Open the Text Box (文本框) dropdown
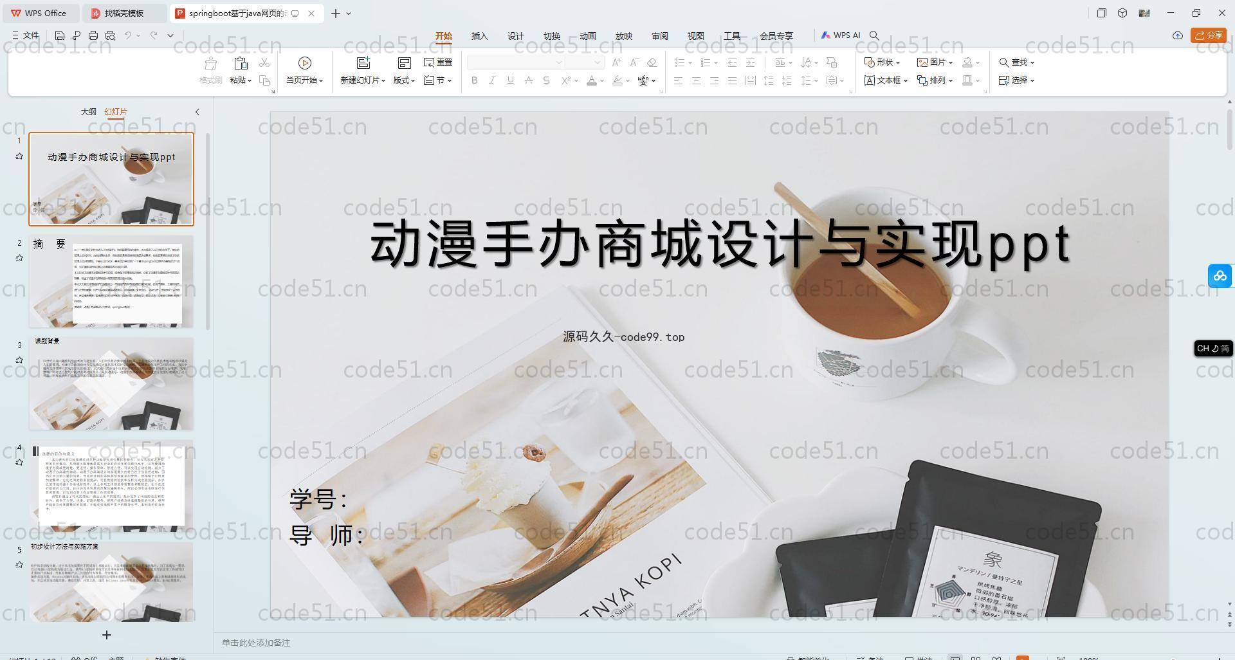 point(886,80)
